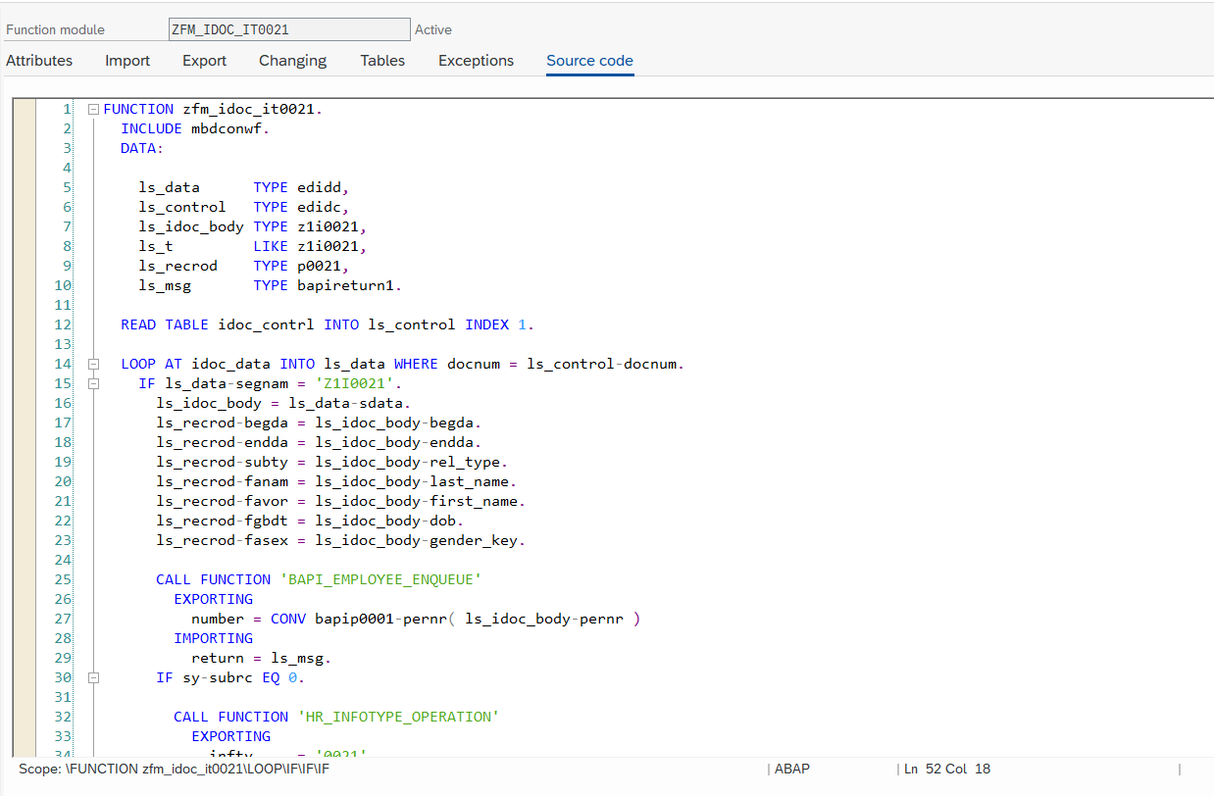Viewport: 1214px width, 796px height.
Task: Click the mbdconwf include name
Action: point(228,128)
